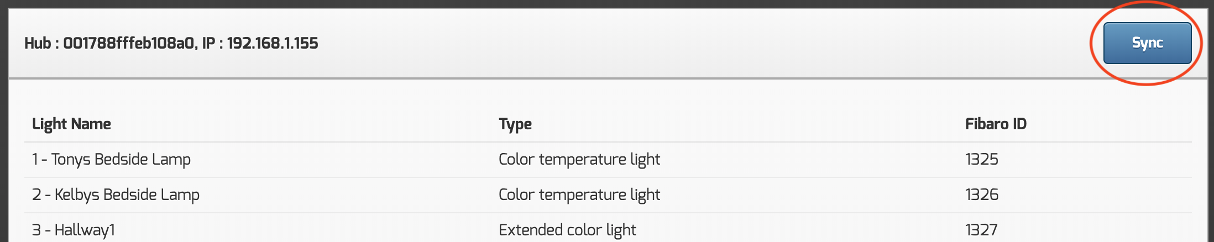Click the 'Hub :' label text
Image resolution: width=1214 pixels, height=242 pixels.
[x=38, y=43]
